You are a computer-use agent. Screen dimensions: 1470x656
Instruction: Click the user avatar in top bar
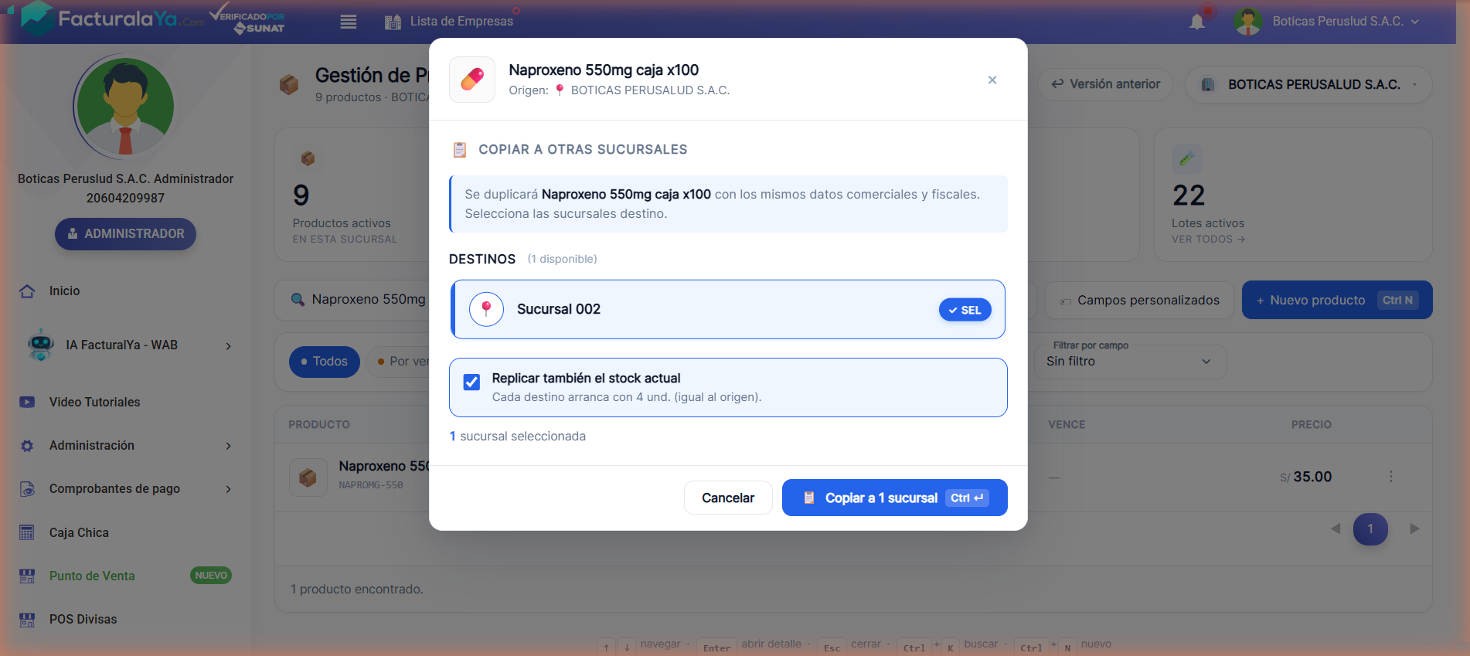(1247, 22)
